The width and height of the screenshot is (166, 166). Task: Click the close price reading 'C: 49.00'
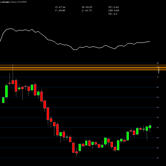pos(60,11)
